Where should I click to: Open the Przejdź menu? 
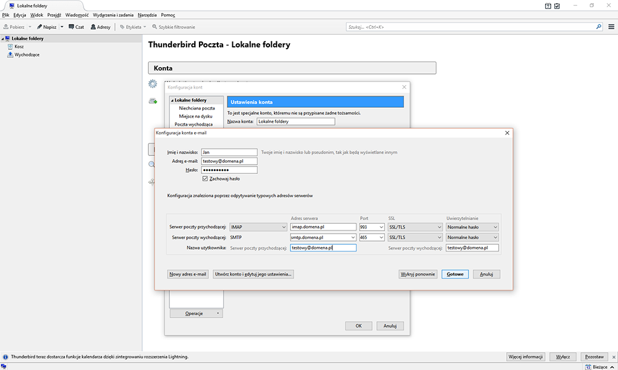pos(54,15)
